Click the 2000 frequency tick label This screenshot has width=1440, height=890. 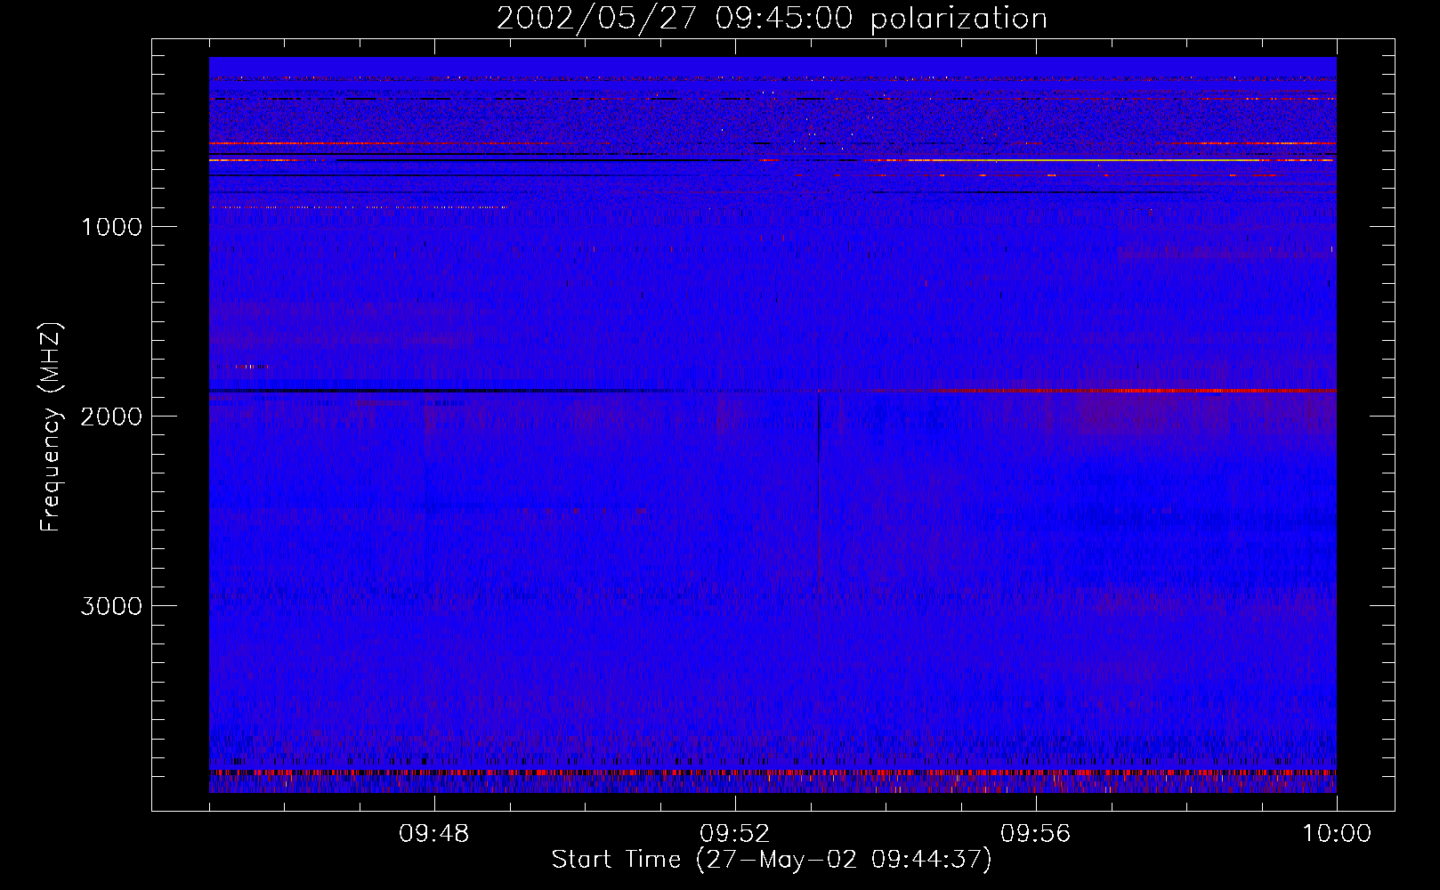tap(111, 417)
